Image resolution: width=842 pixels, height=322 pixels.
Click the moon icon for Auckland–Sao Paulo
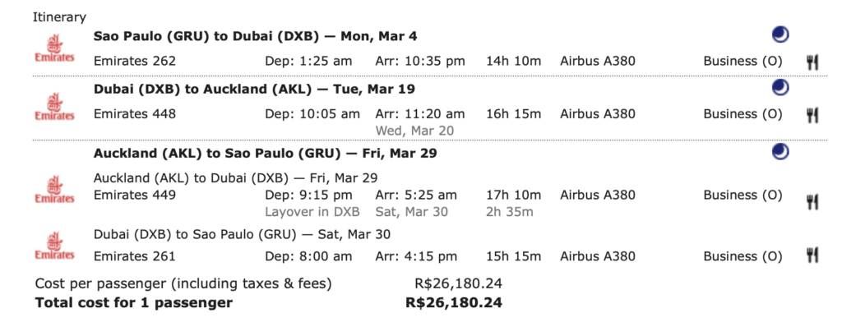pos(780,152)
